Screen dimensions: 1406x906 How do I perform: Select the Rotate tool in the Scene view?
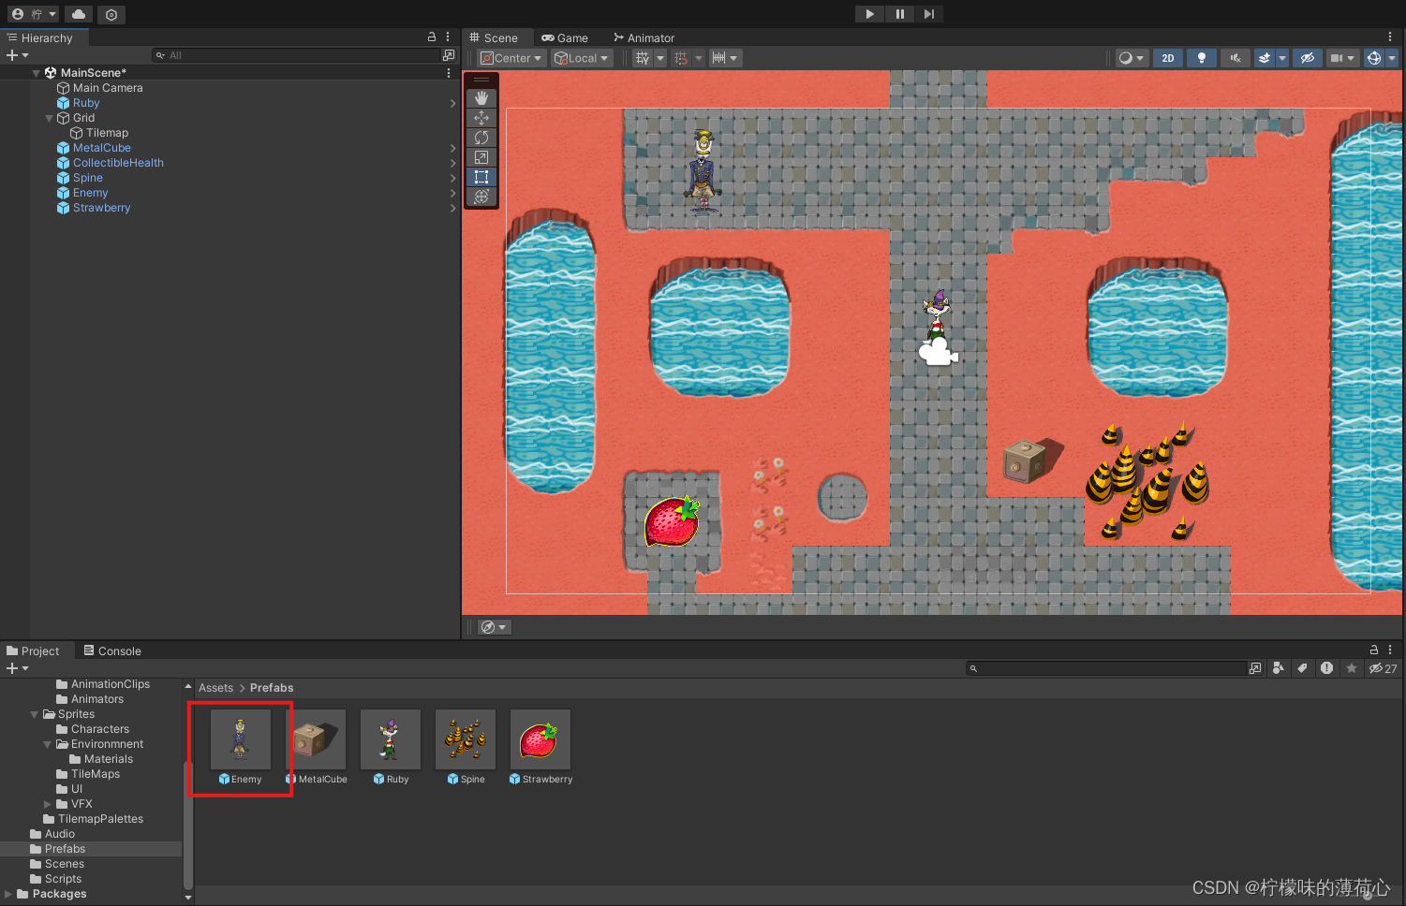click(481, 138)
